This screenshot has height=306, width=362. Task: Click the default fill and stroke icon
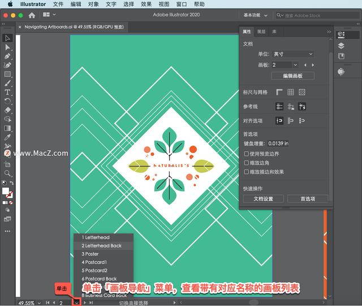[x=4, y=183]
